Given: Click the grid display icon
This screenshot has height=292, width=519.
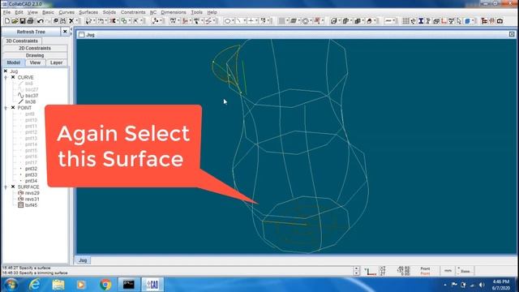Looking at the screenshot, I should pyautogui.click(x=405, y=21).
